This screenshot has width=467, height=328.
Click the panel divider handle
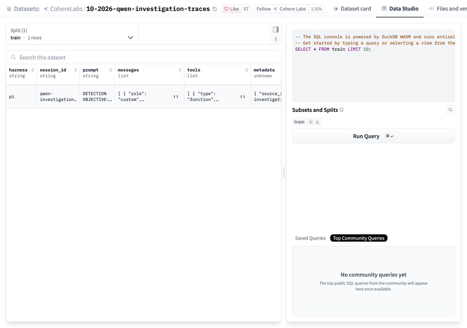284,173
